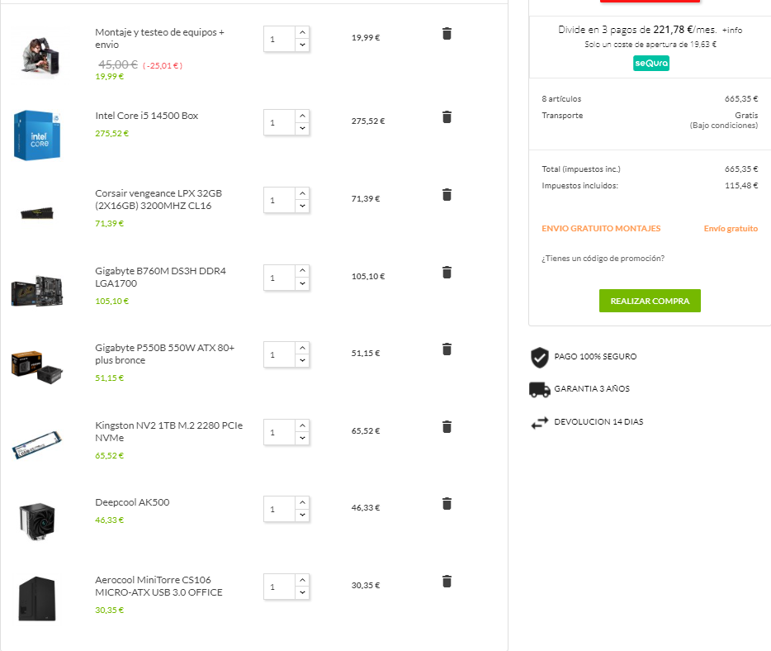This screenshot has height=651, width=771.
Task: Open Corsair vengeance LPX 32GB product link
Action: [x=158, y=199]
